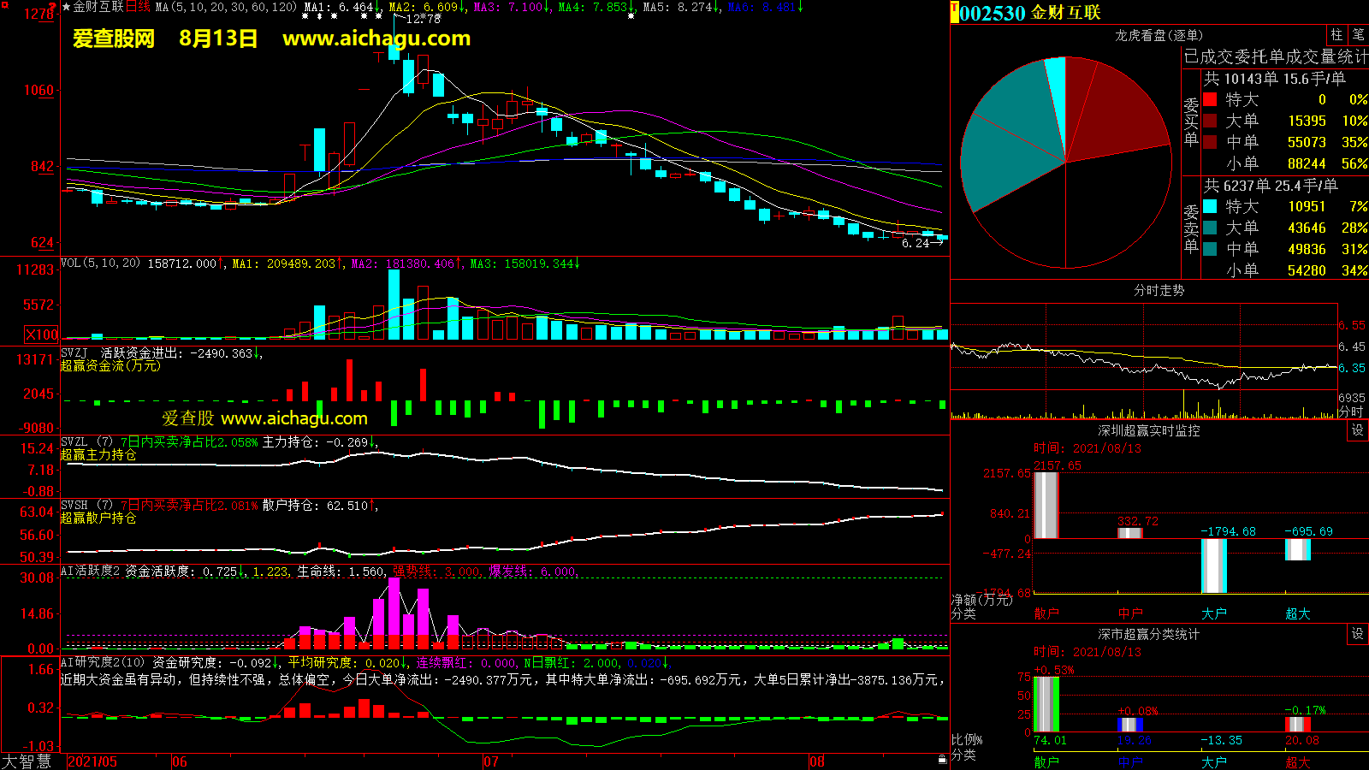Screen dimensions: 1369x770
Task: Open settings 设 for 深市超赢分类统计
Action: pyautogui.click(x=1358, y=634)
